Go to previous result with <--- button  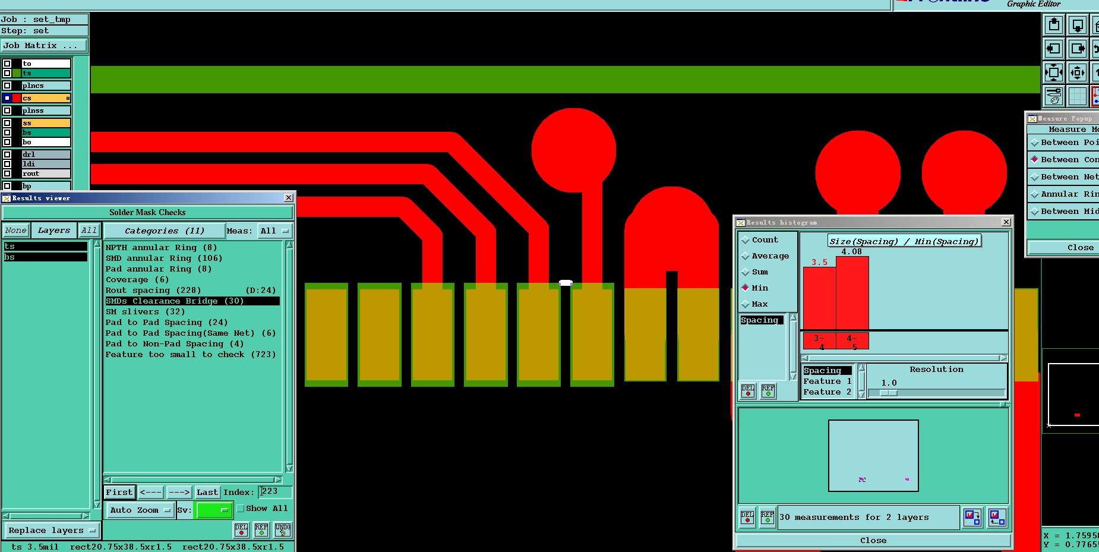[x=150, y=493]
